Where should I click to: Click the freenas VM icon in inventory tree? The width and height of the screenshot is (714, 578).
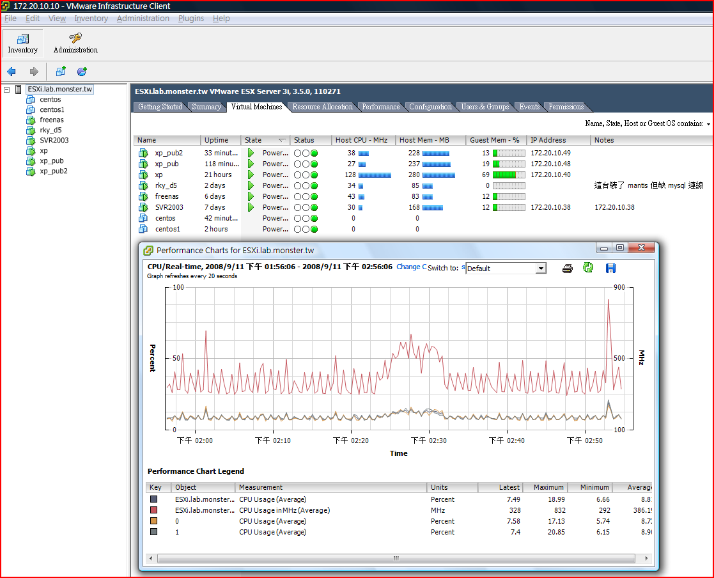pyautogui.click(x=31, y=120)
